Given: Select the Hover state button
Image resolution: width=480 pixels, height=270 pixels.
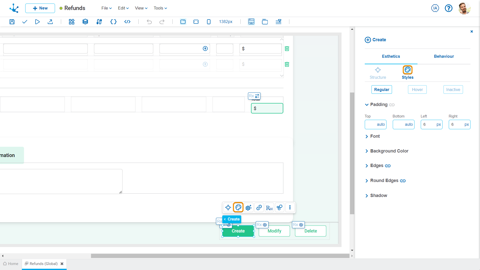Looking at the screenshot, I should pos(417,90).
